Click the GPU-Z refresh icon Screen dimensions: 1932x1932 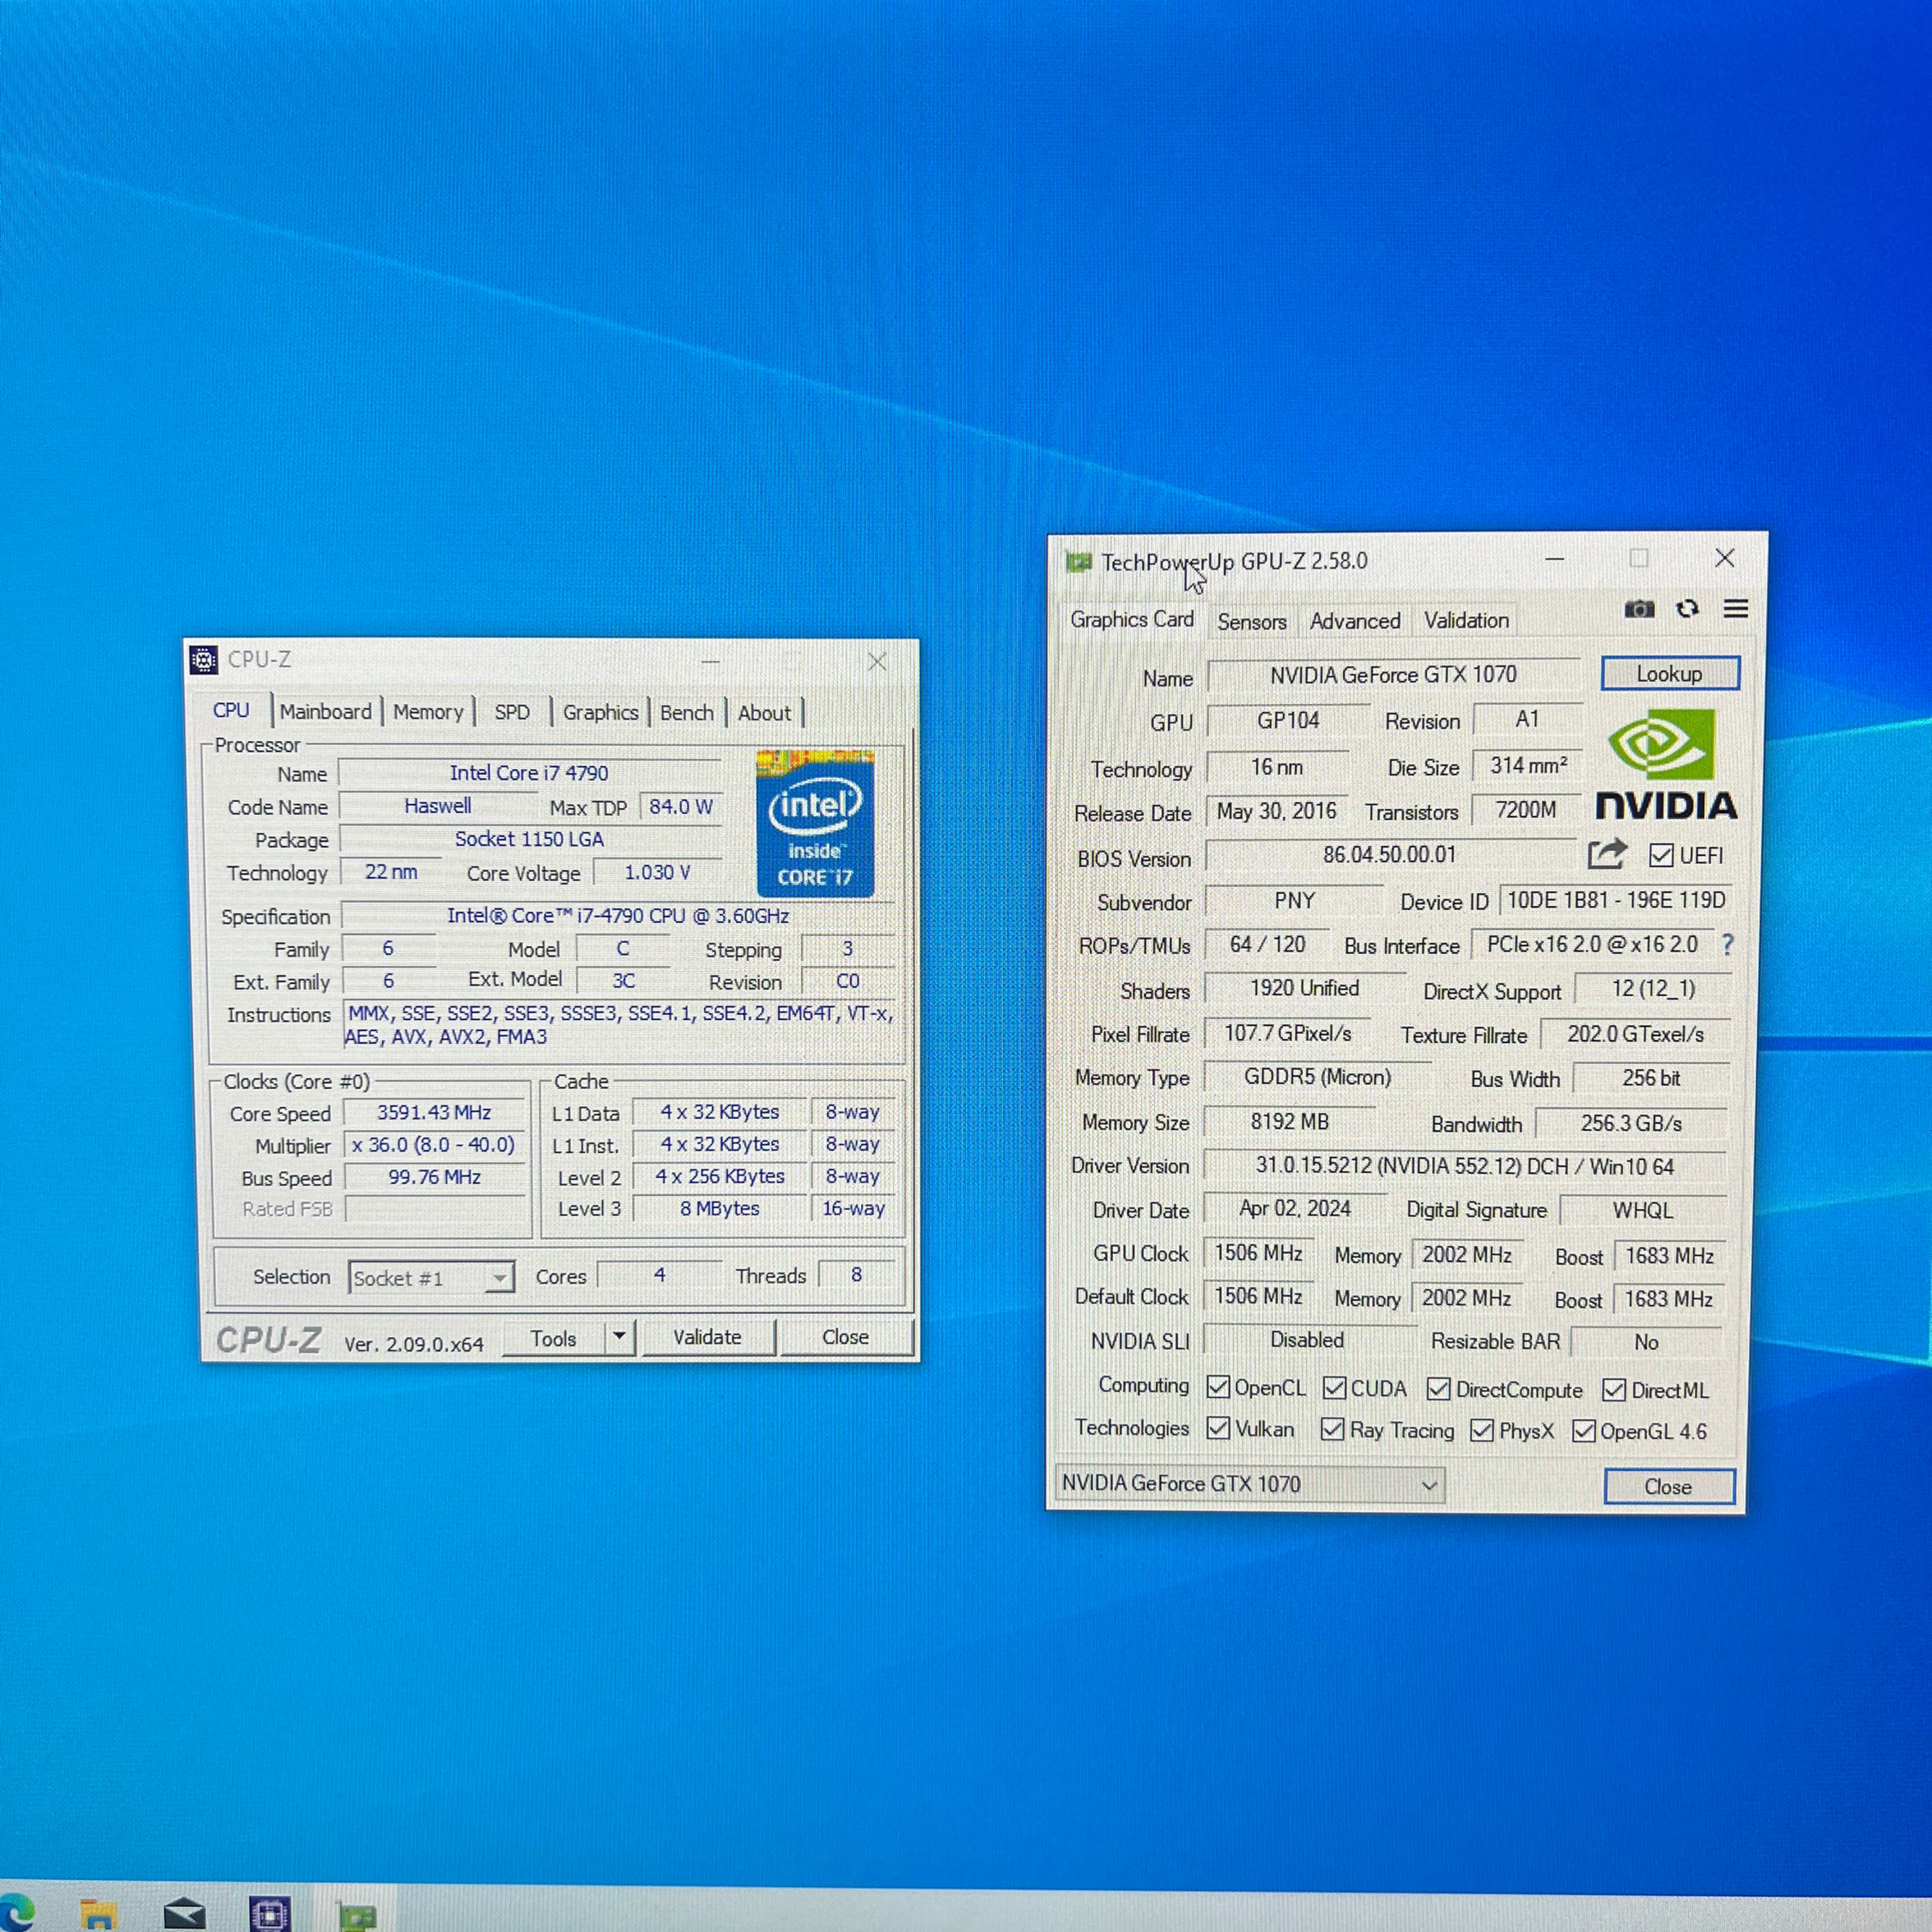click(1688, 609)
